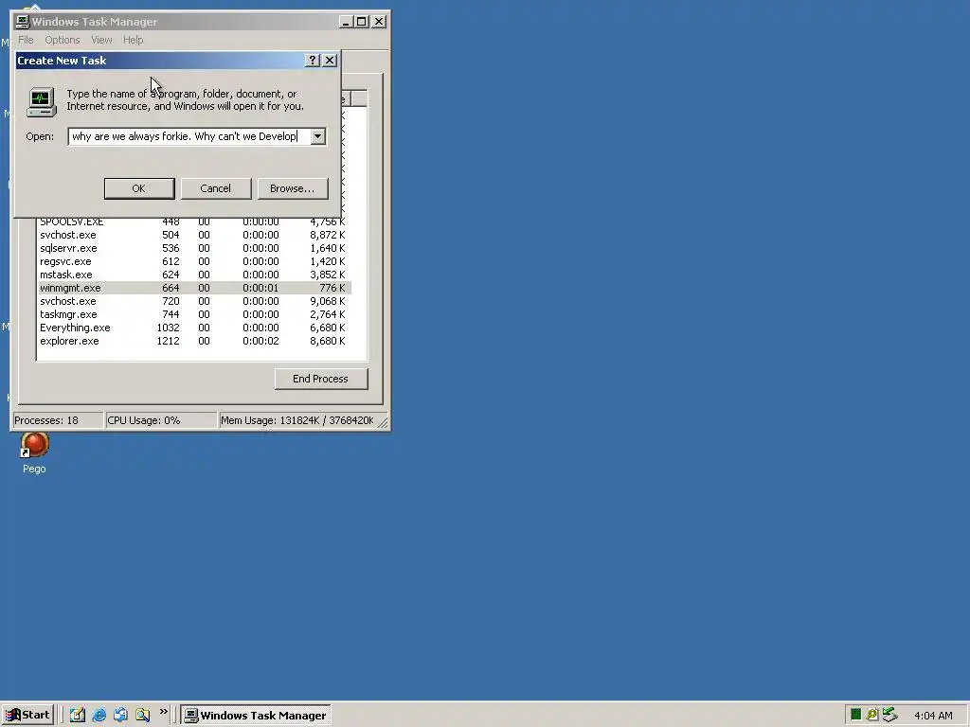970x727 pixels.
Task: Expand the Quick Launch overflow chevron
Action: click(163, 712)
